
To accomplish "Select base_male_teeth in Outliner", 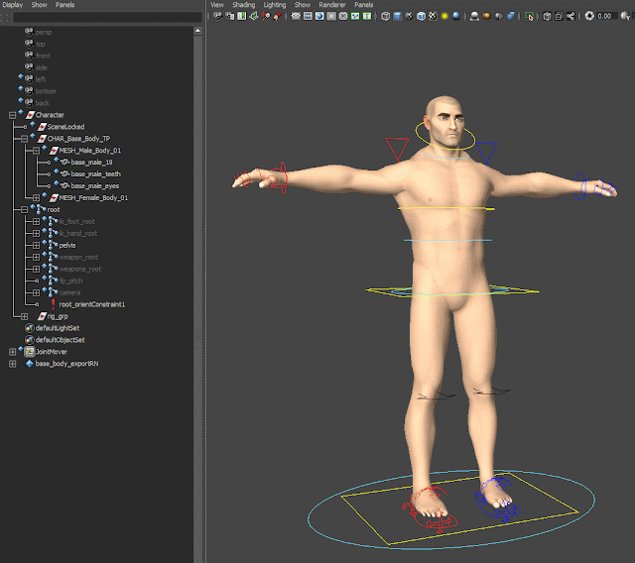I will [95, 173].
